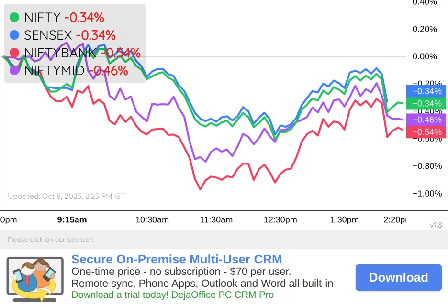Screen dimensions: 448x306
Task: Click the purple NIFTYMID legend dot
Action: click(x=14, y=70)
